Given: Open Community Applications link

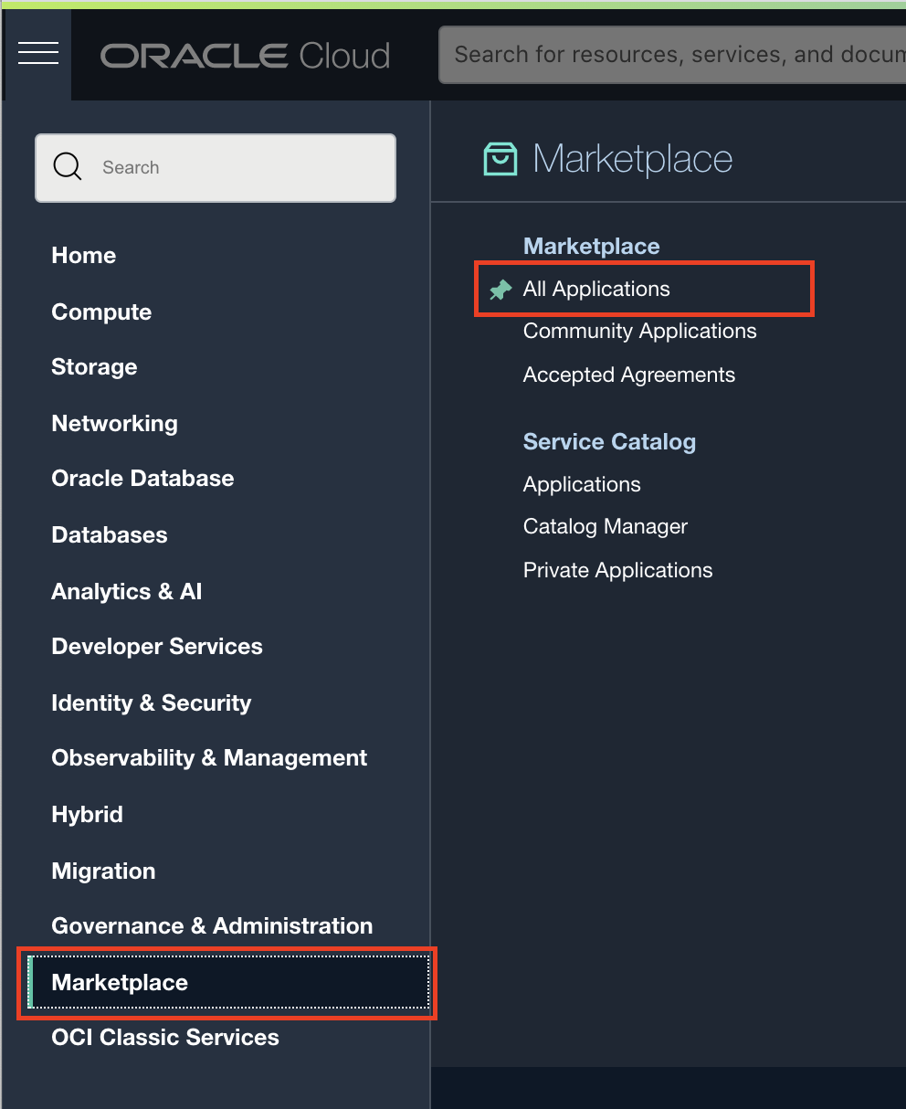Looking at the screenshot, I should [639, 332].
